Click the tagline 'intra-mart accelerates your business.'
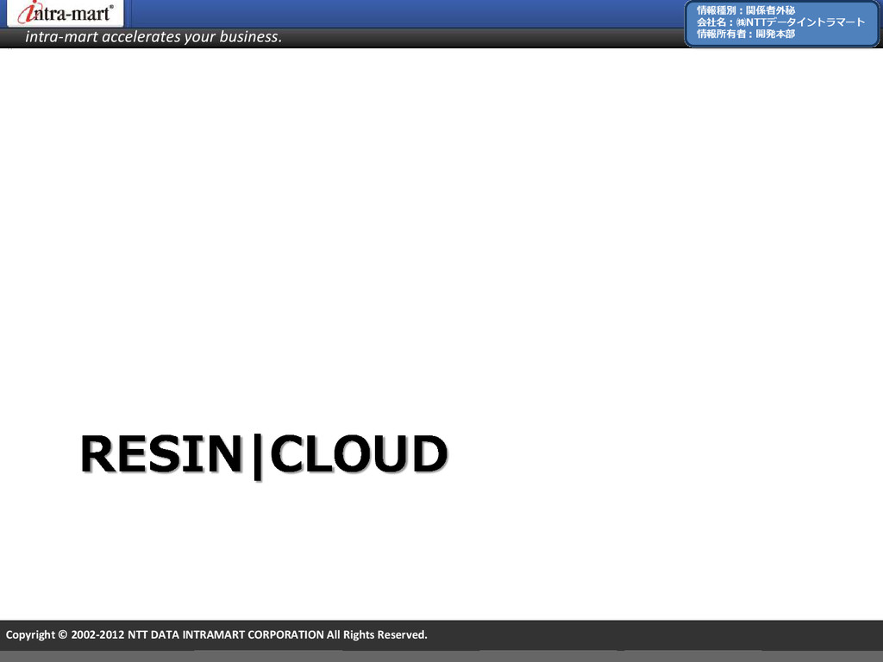Image resolution: width=883 pixels, height=662 pixels. coord(153,36)
